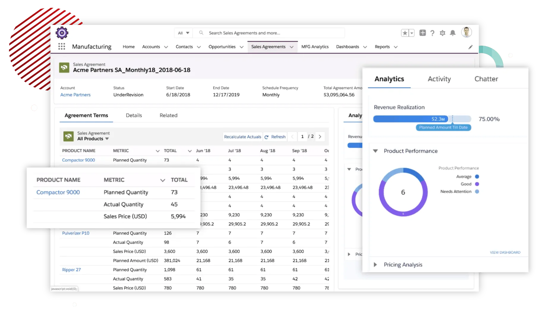Open the METRIC chevron in zoomed popup

[162, 180]
